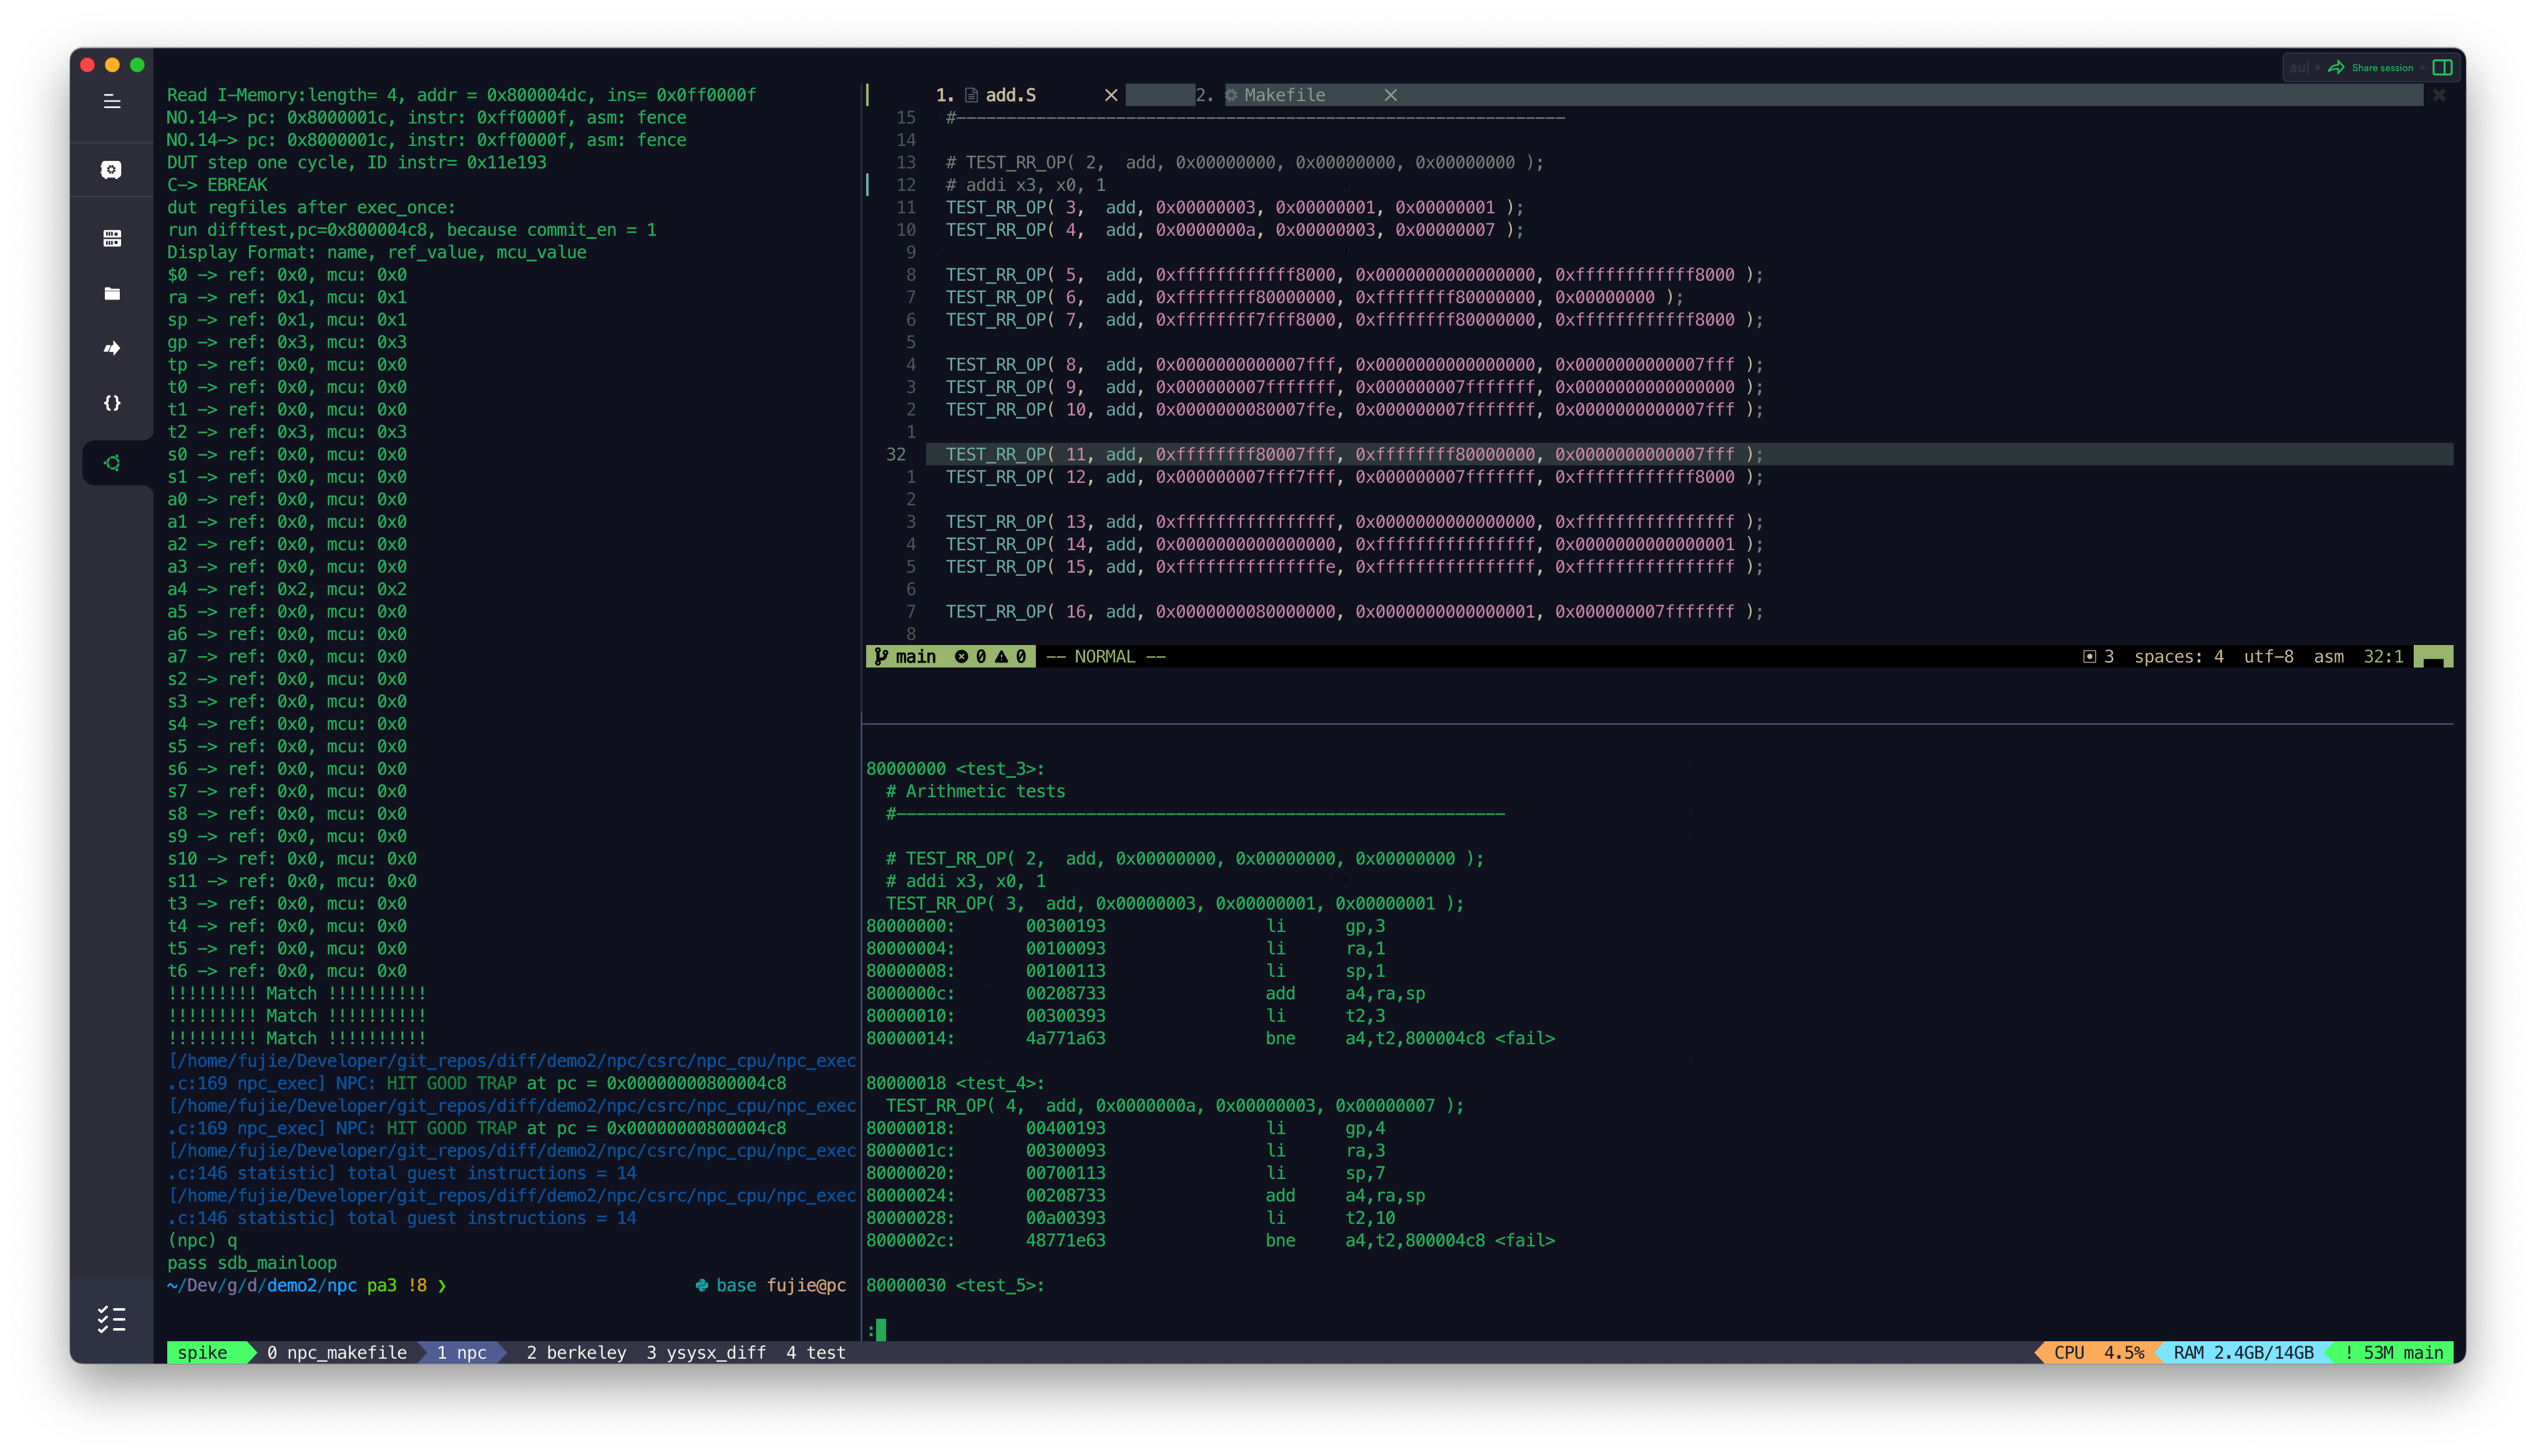Open the SFTP folder icon
2536x1456 pixels.
point(112,293)
